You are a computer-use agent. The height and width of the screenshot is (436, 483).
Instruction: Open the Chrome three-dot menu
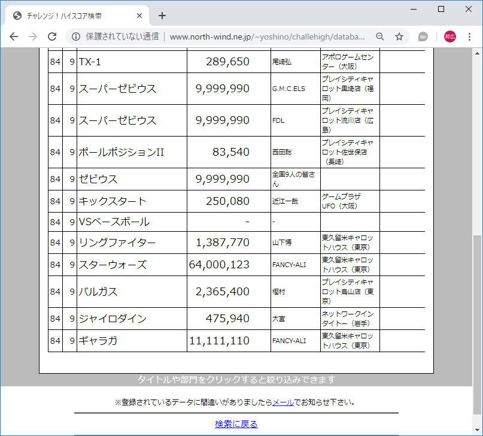(469, 37)
